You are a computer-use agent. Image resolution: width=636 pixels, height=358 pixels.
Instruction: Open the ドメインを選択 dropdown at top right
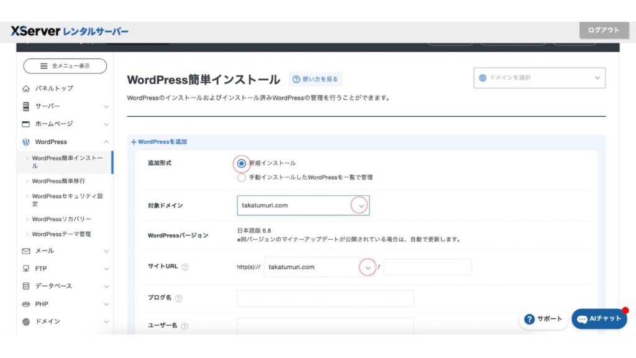[x=539, y=78]
